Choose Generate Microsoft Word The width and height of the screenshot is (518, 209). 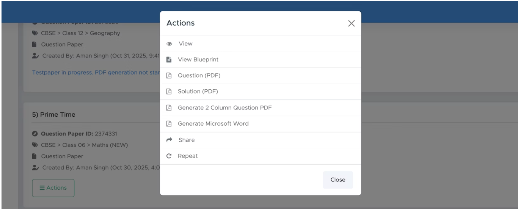click(x=213, y=124)
